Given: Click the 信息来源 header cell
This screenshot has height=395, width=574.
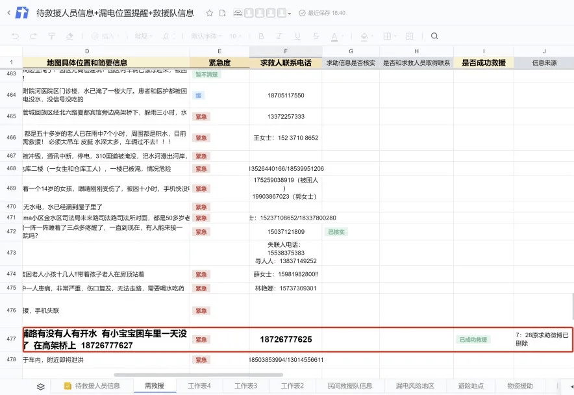Looking at the screenshot, I should (x=544, y=62).
